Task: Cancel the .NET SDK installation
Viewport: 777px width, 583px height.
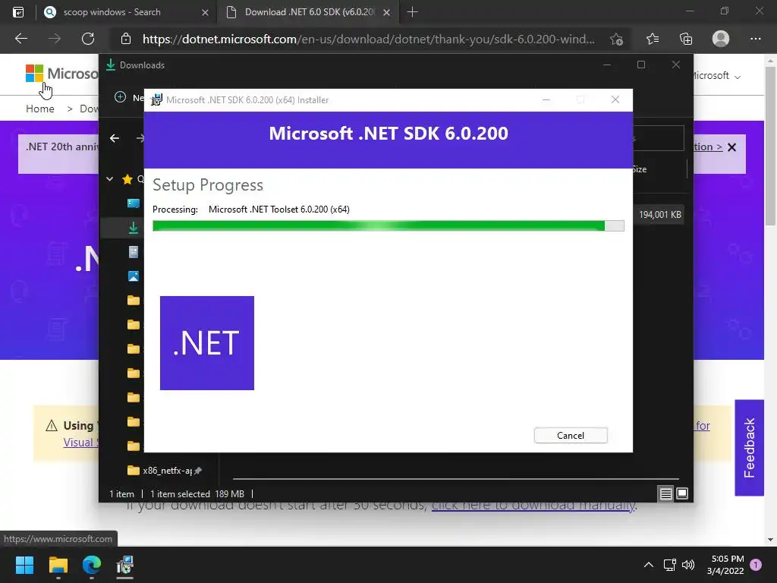Action: 571,435
